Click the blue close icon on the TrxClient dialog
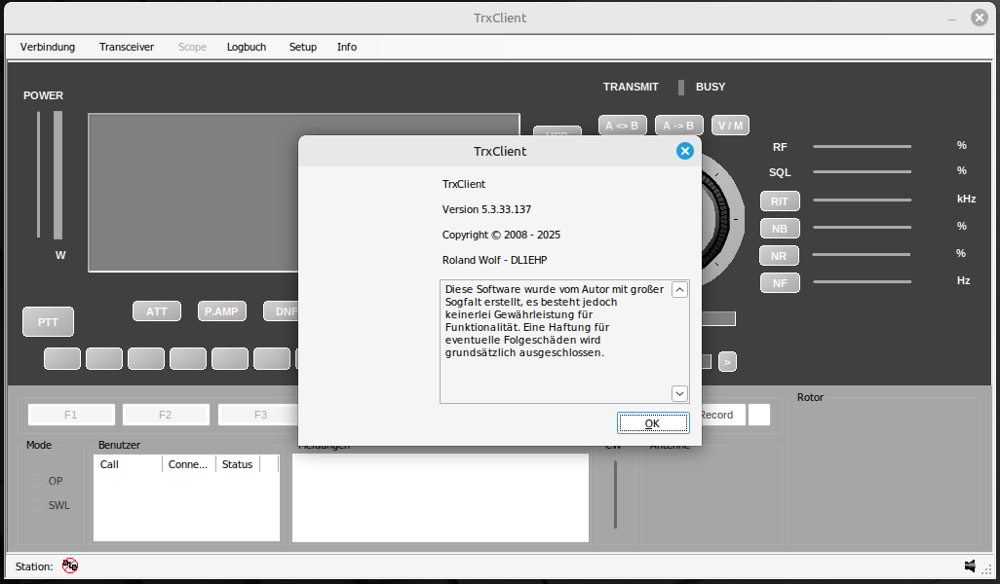This screenshot has width=1000, height=584. 685,151
